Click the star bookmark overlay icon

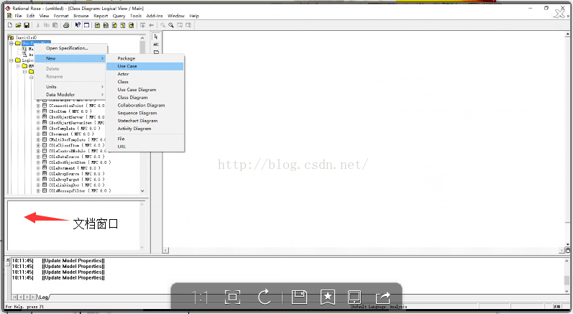point(328,297)
